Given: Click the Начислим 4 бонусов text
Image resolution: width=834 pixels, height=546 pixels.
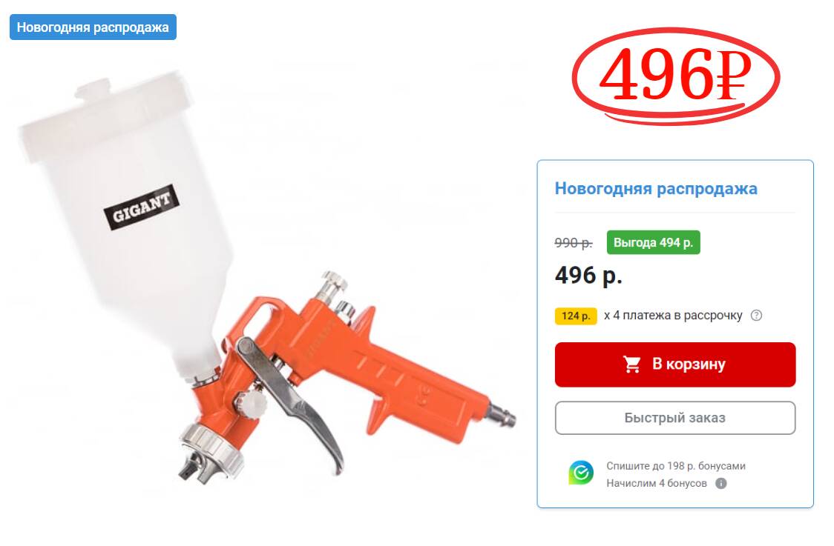Looking at the screenshot, I should (657, 483).
